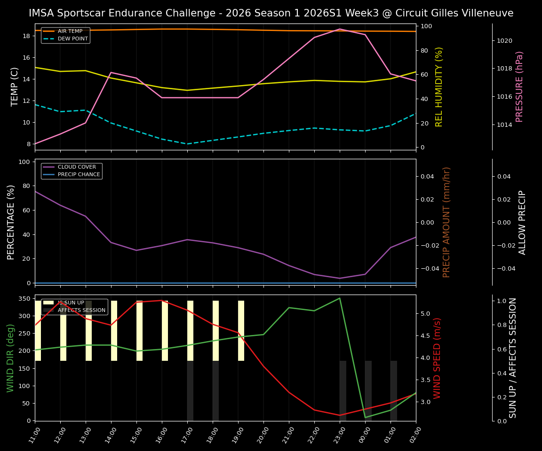
Task: Click the 23:00 tick label on time axis
Action: click(339, 435)
